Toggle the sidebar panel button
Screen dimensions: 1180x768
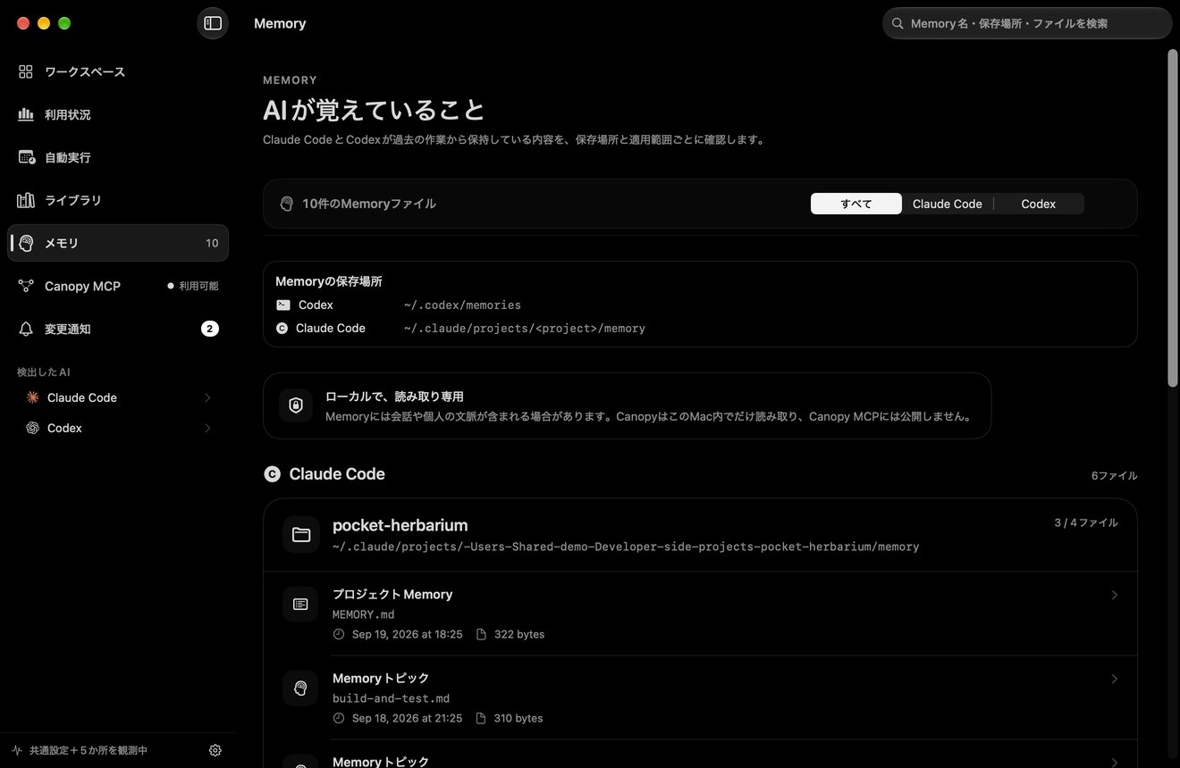pyautogui.click(x=213, y=23)
